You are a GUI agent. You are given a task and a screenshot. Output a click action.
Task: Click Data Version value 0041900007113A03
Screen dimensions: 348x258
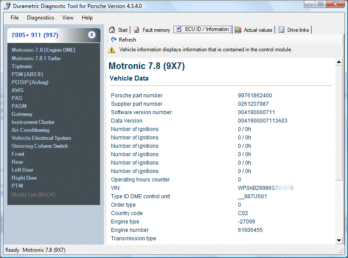coord(263,121)
